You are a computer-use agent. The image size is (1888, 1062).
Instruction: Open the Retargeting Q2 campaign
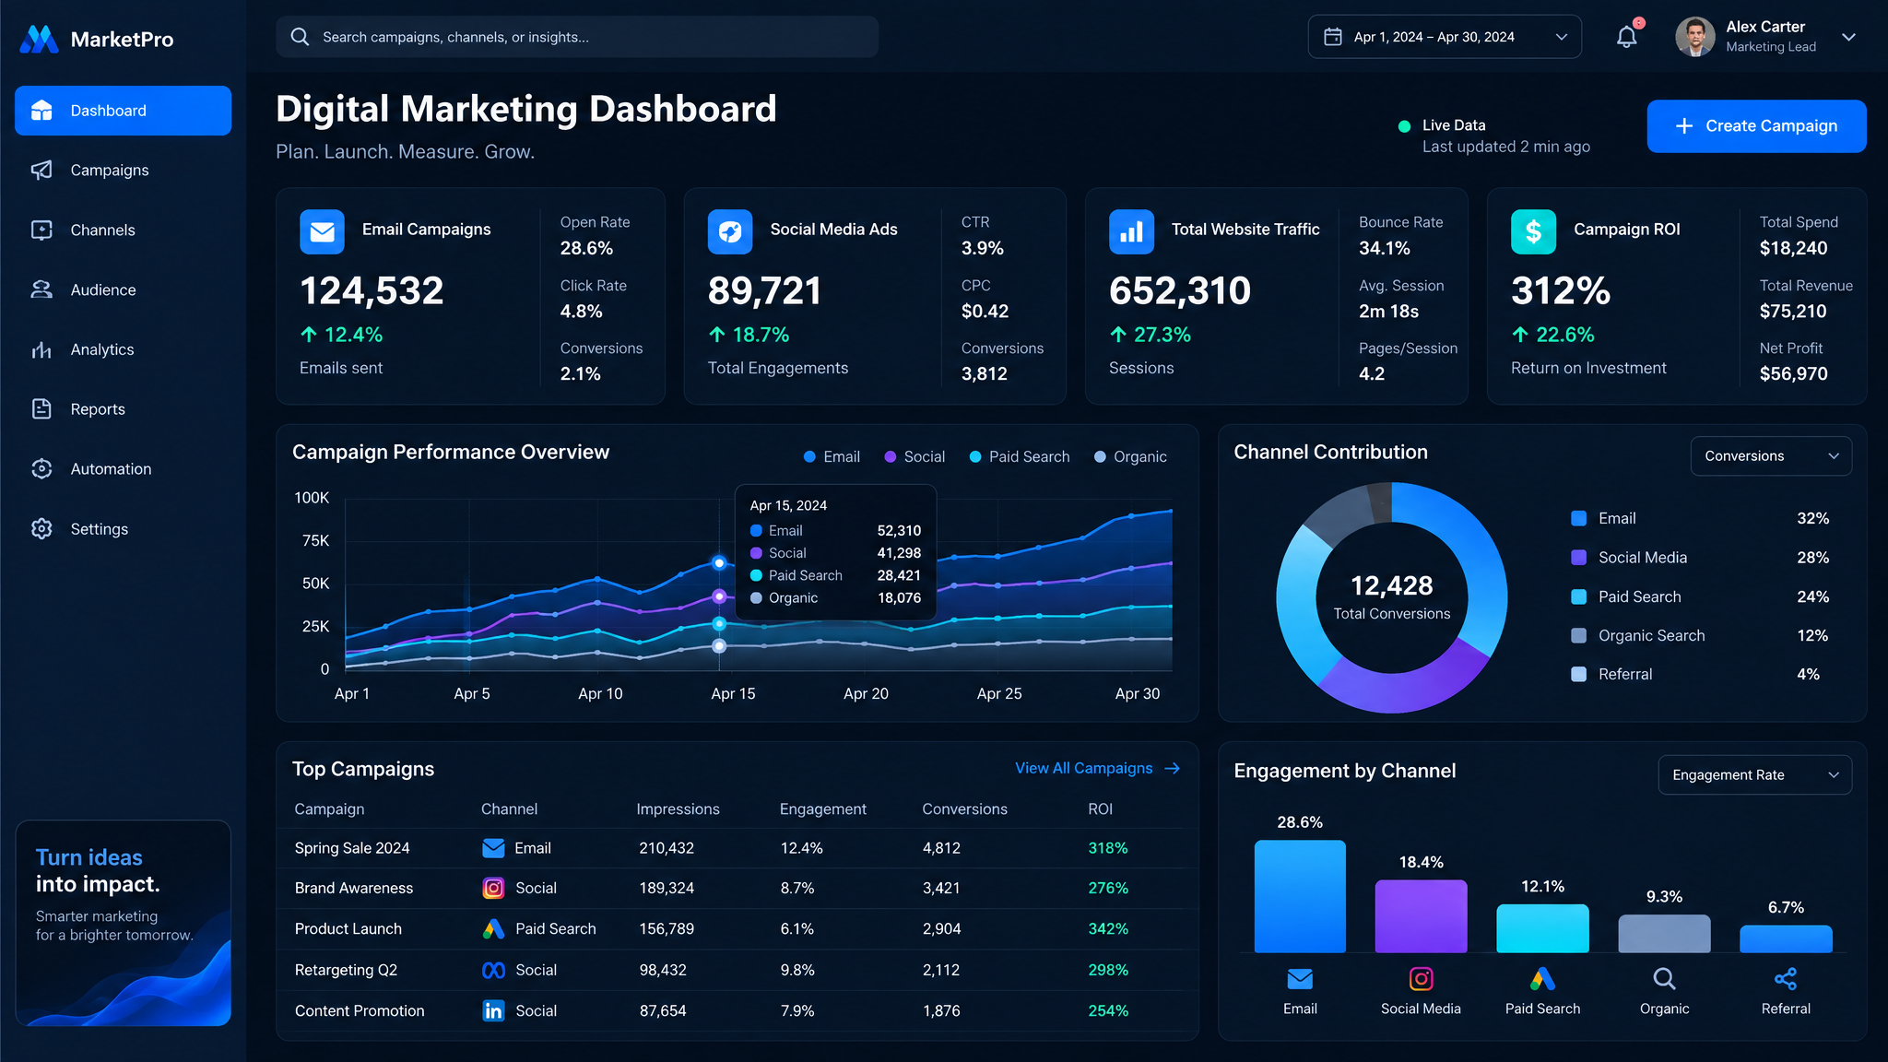pyautogui.click(x=346, y=970)
